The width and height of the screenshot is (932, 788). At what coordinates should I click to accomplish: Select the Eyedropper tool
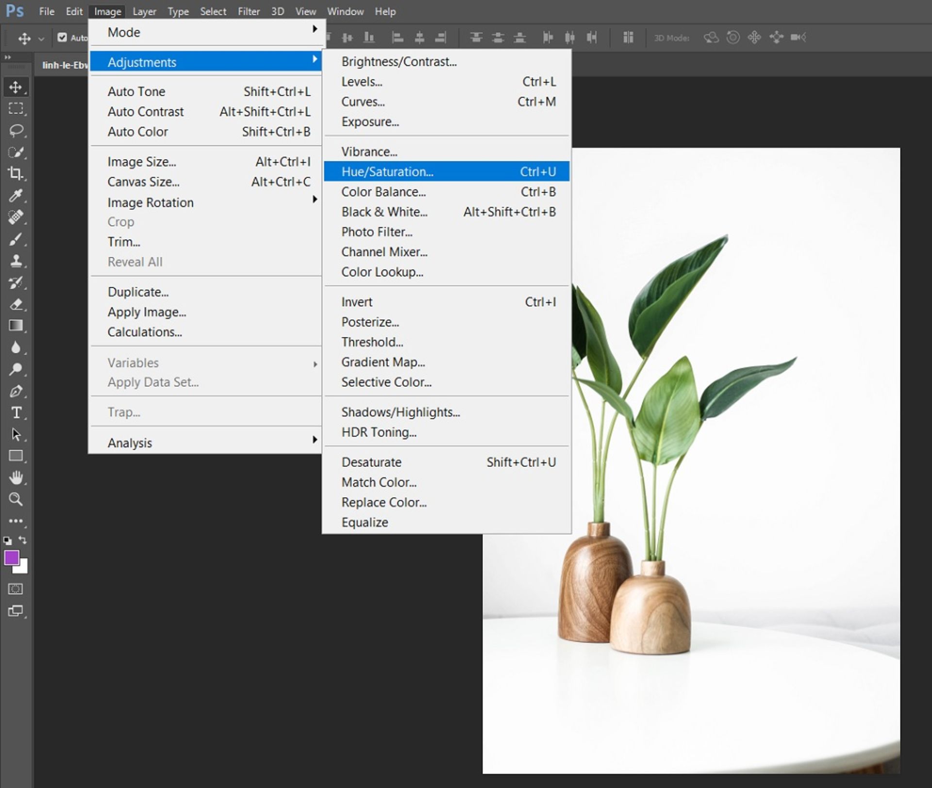click(16, 196)
